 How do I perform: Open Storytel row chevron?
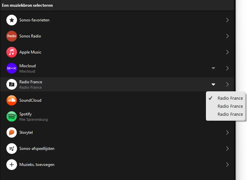pyautogui.click(x=227, y=132)
